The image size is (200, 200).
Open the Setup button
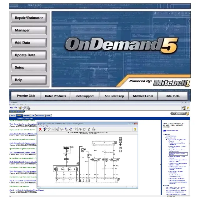pyautogui.click(x=28, y=67)
